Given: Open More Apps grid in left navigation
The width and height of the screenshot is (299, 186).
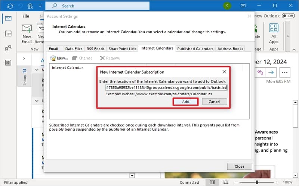Looking at the screenshot, I should tap(8, 62).
